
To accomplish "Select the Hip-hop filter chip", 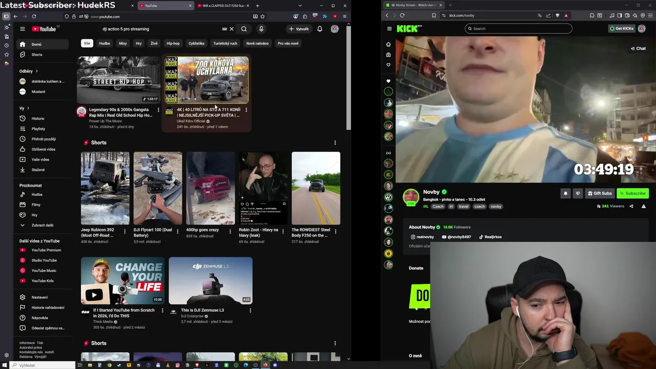I will click(173, 43).
